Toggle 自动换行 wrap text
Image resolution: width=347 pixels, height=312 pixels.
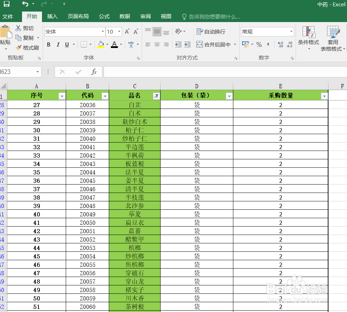coord(211,32)
